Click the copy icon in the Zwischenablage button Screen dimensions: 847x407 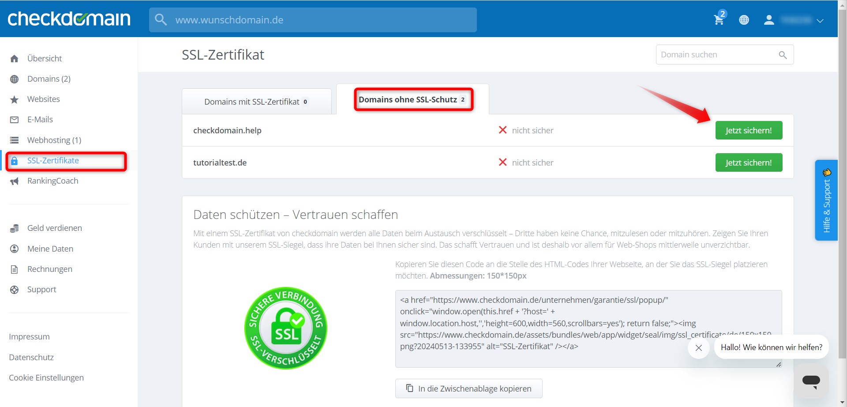pyautogui.click(x=409, y=388)
